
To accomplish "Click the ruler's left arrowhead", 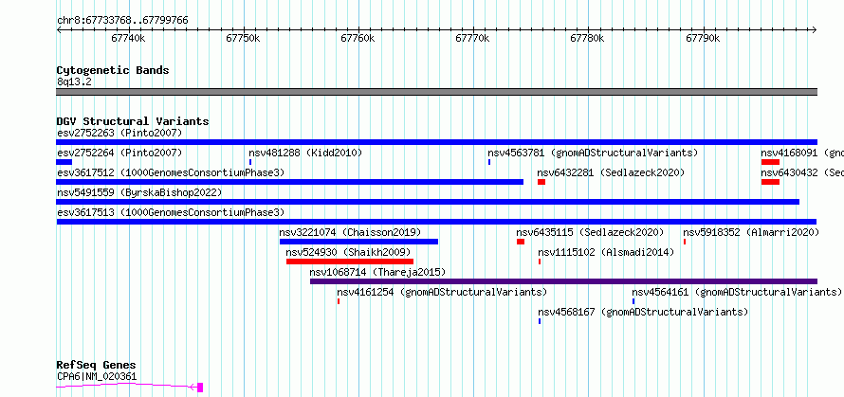I will click(x=59, y=29).
